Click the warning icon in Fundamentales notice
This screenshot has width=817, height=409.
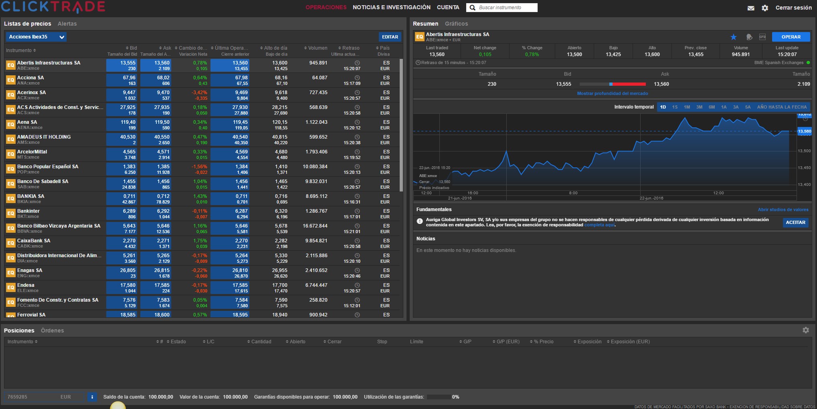[420, 221]
